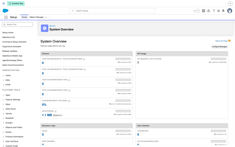Open the favorites list dropdown arrow
235x147 pixels.
point(198,11)
